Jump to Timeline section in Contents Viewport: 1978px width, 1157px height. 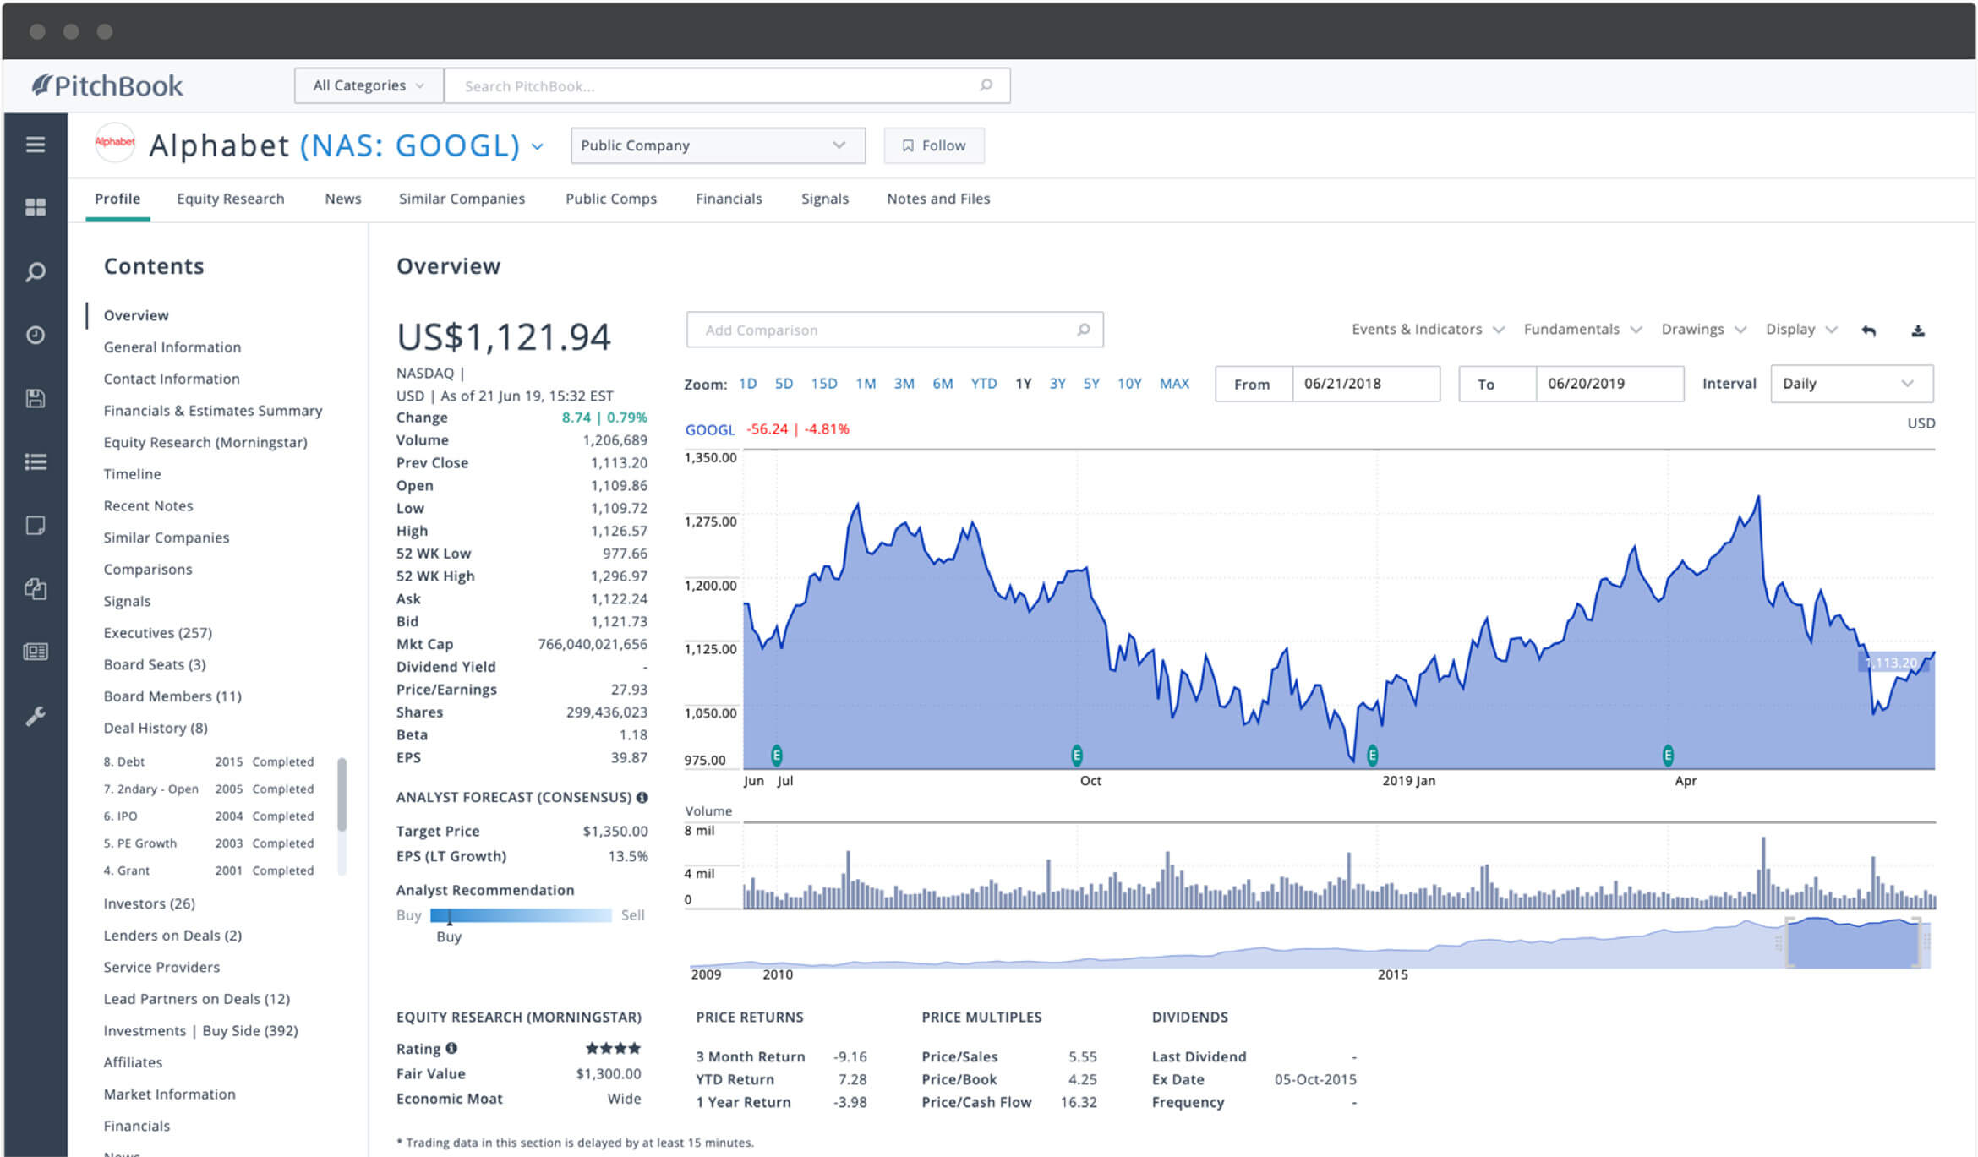[132, 473]
